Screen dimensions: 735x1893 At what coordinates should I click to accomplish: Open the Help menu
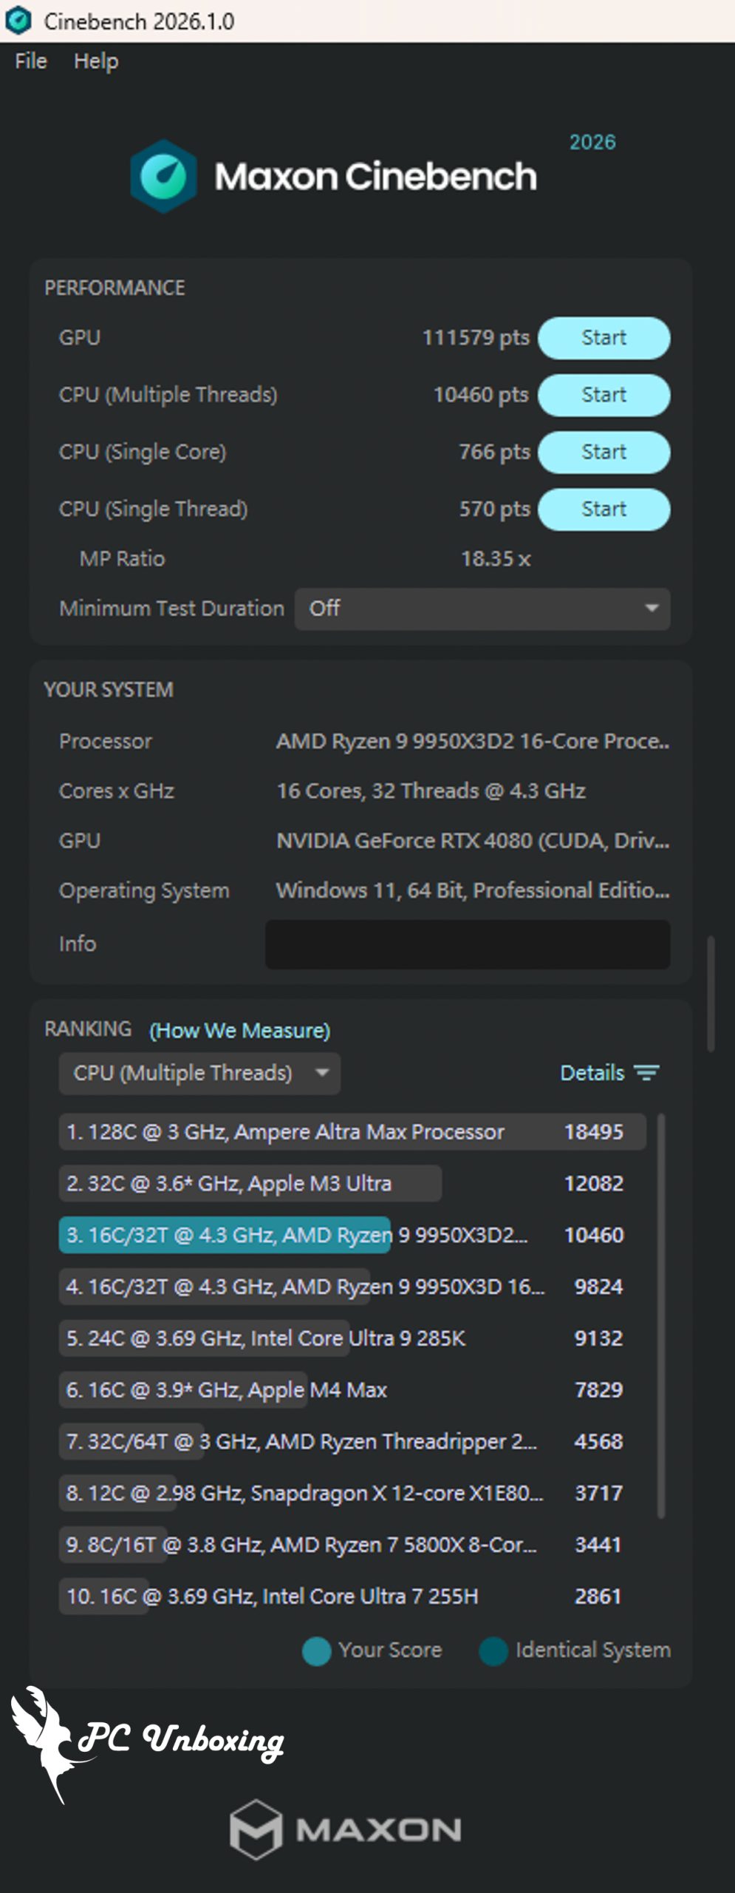click(x=96, y=61)
